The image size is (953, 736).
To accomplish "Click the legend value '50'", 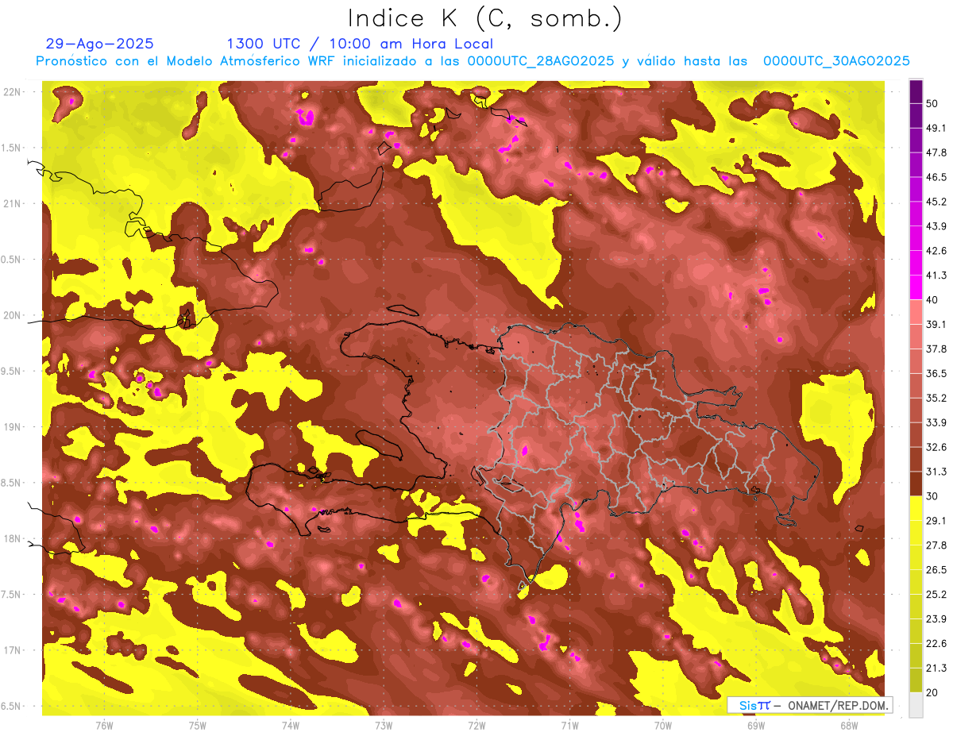I will click(x=933, y=104).
